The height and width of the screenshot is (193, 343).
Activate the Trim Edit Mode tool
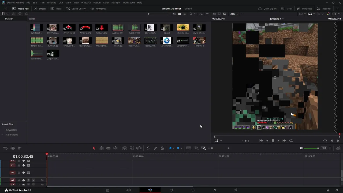tap(101, 148)
